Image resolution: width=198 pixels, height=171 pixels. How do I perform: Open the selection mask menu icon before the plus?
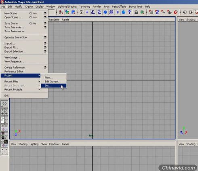tap(81, 12)
